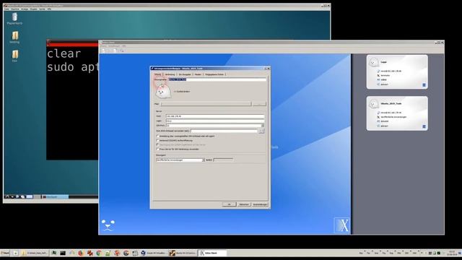Click the terminal window in the VirtualBox VM
462x260 pixels.
point(72,100)
